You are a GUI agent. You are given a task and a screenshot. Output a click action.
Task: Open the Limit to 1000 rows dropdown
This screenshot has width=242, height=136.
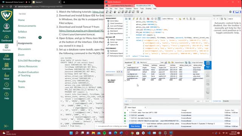[169, 19]
